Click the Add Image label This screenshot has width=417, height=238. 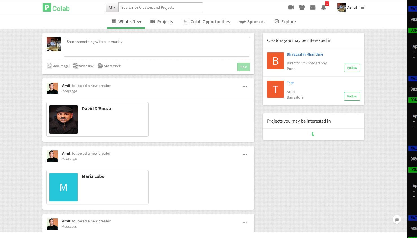[x=61, y=66]
